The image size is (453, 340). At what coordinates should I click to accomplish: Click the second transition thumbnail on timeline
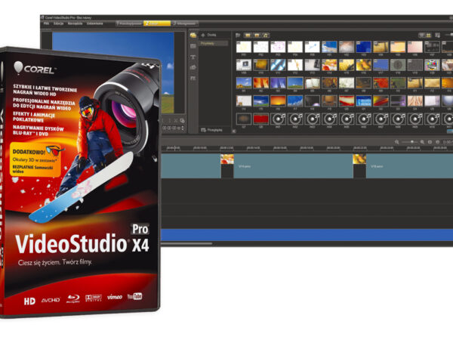(359, 159)
